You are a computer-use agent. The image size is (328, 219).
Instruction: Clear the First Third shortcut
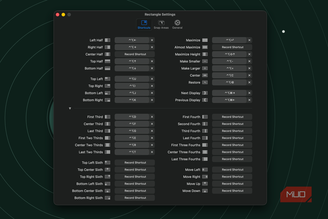[152, 117]
